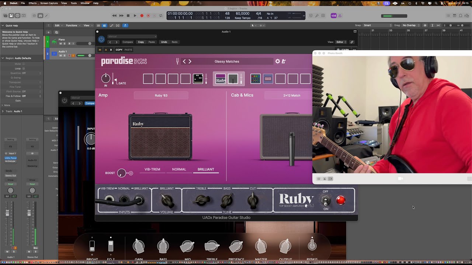This screenshot has height=265, width=472.
Task: Go to next Paradise preset arrow
Action: click(x=190, y=61)
